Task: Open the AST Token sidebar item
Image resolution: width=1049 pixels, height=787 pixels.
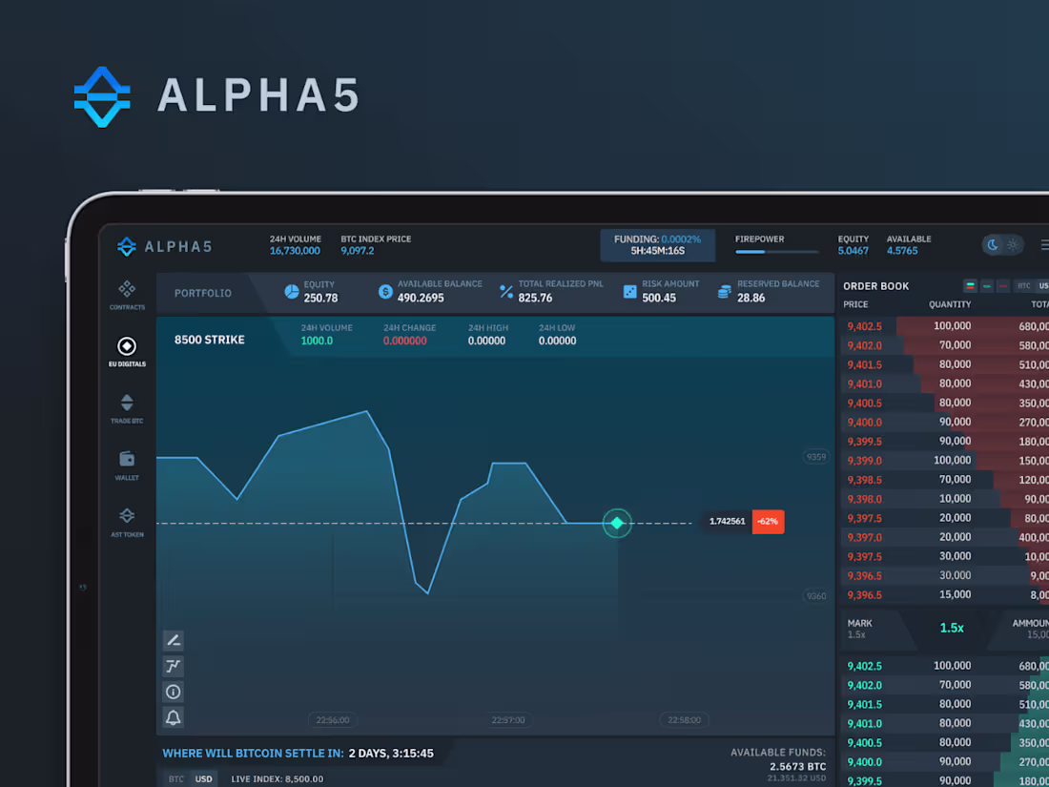Action: [127, 523]
